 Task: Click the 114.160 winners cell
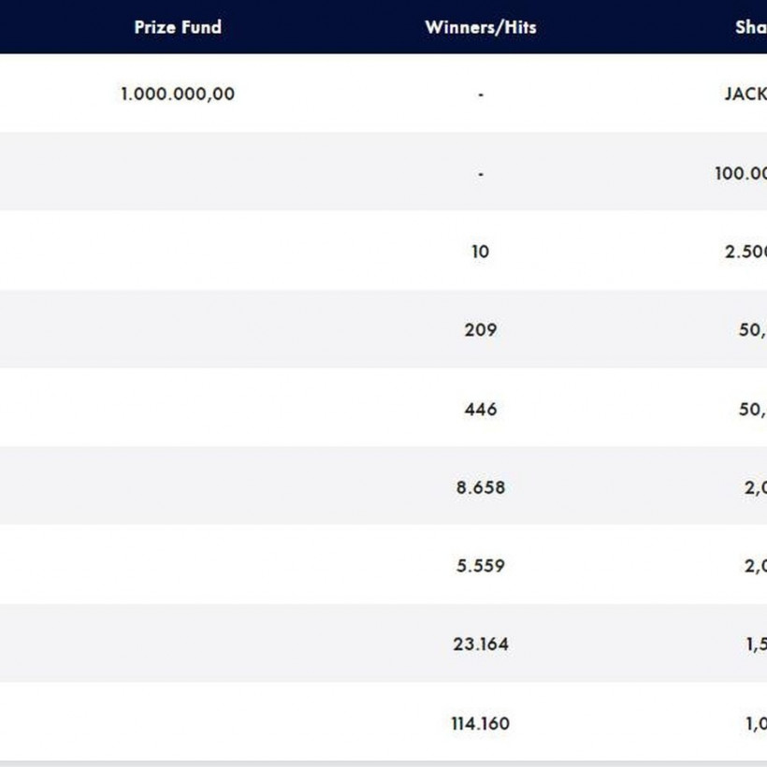(x=481, y=723)
